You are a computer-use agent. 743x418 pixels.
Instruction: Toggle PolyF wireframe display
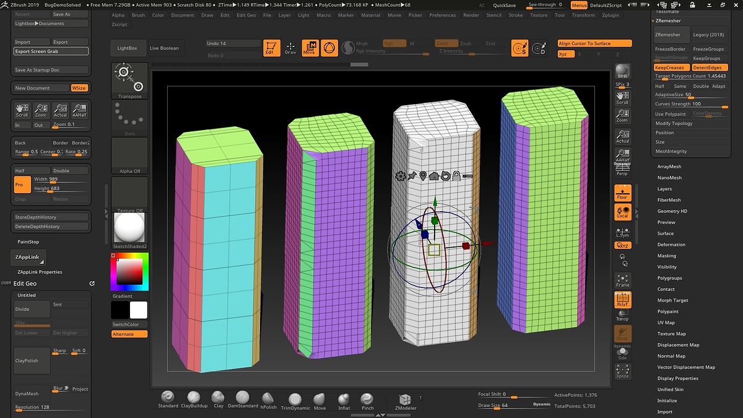pyautogui.click(x=623, y=300)
